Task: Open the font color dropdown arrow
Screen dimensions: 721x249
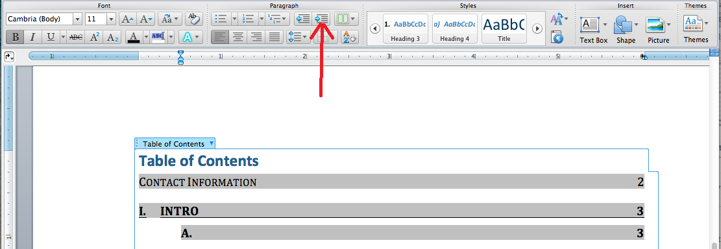Action: point(146,37)
